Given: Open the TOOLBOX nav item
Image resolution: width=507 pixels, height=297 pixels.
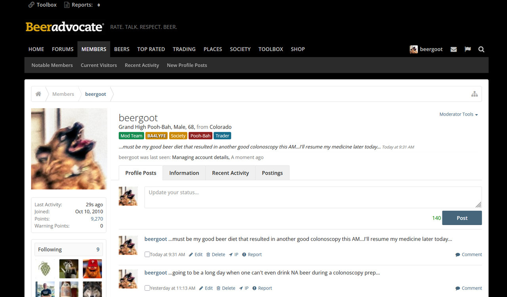Looking at the screenshot, I should coord(271,49).
